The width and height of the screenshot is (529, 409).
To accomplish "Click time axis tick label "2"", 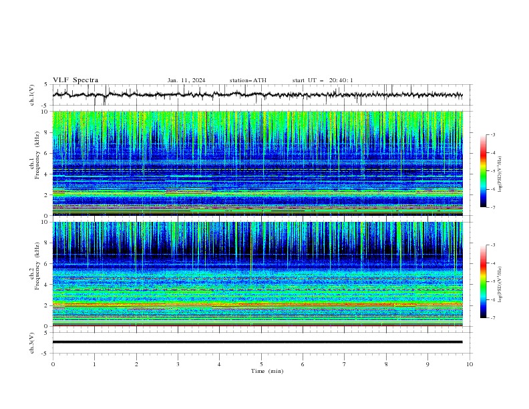I will click(136, 364).
